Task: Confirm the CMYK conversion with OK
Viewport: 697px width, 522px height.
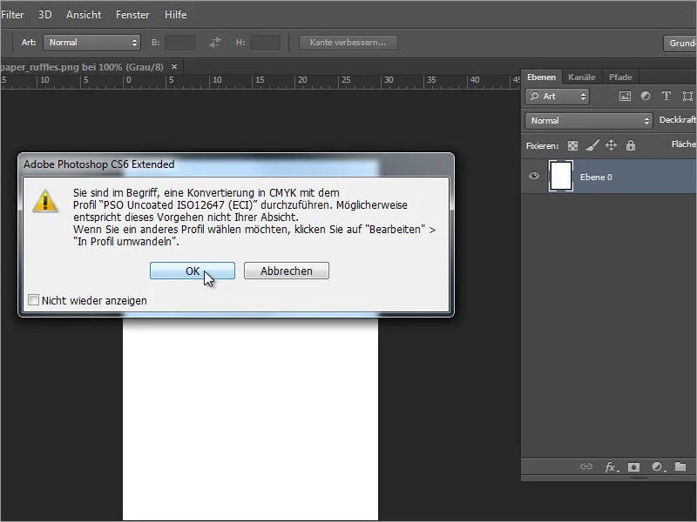Action: (x=192, y=271)
